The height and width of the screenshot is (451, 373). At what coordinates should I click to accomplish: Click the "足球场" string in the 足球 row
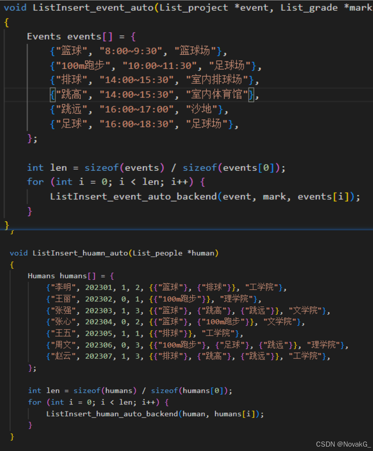click(x=207, y=124)
